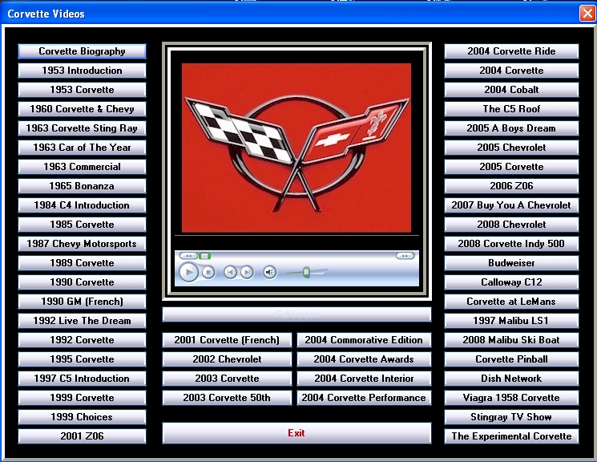Viewport: 597px width, 462px height.
Task: Select the 1990 Corvette video
Action: pos(82,282)
